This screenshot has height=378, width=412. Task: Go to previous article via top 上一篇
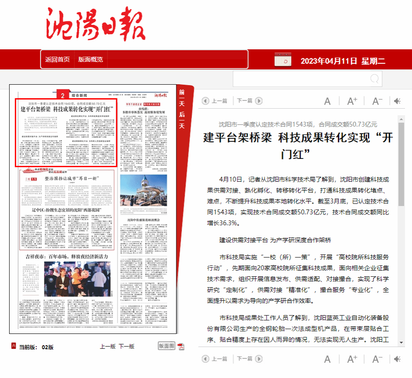(x=215, y=101)
